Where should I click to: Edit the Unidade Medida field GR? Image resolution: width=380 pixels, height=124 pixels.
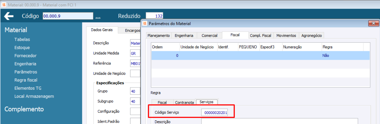(x=135, y=53)
